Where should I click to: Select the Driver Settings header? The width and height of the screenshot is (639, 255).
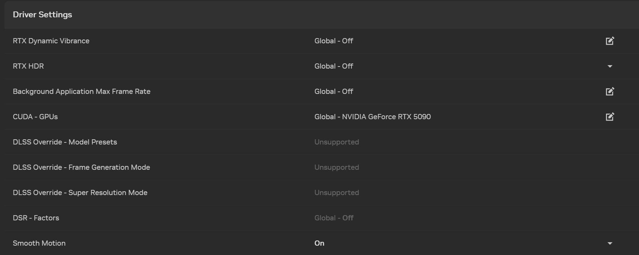point(42,15)
